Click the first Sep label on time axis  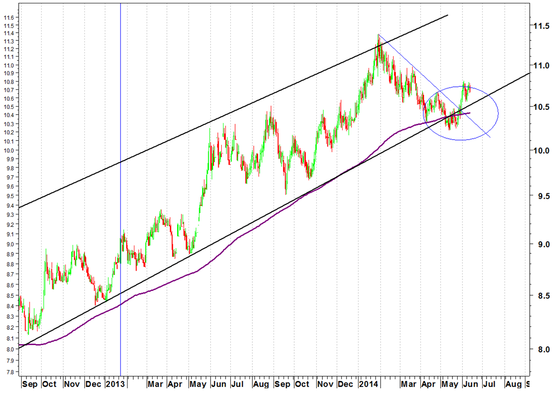[30, 384]
